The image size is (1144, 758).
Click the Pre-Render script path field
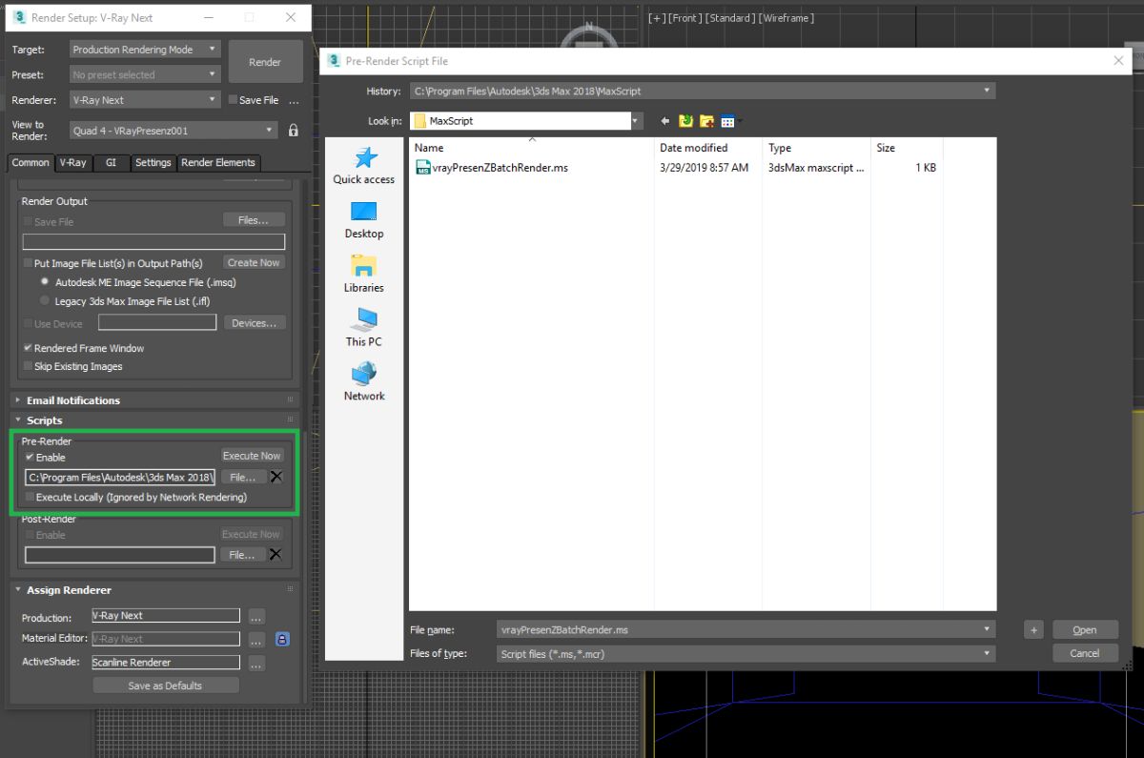pyautogui.click(x=120, y=477)
